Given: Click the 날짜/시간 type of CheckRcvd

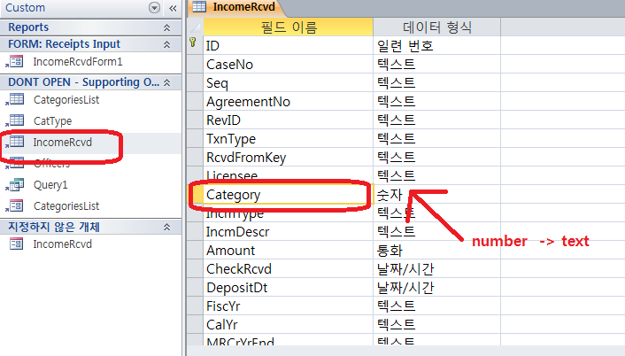Looking at the screenshot, I should [x=436, y=269].
